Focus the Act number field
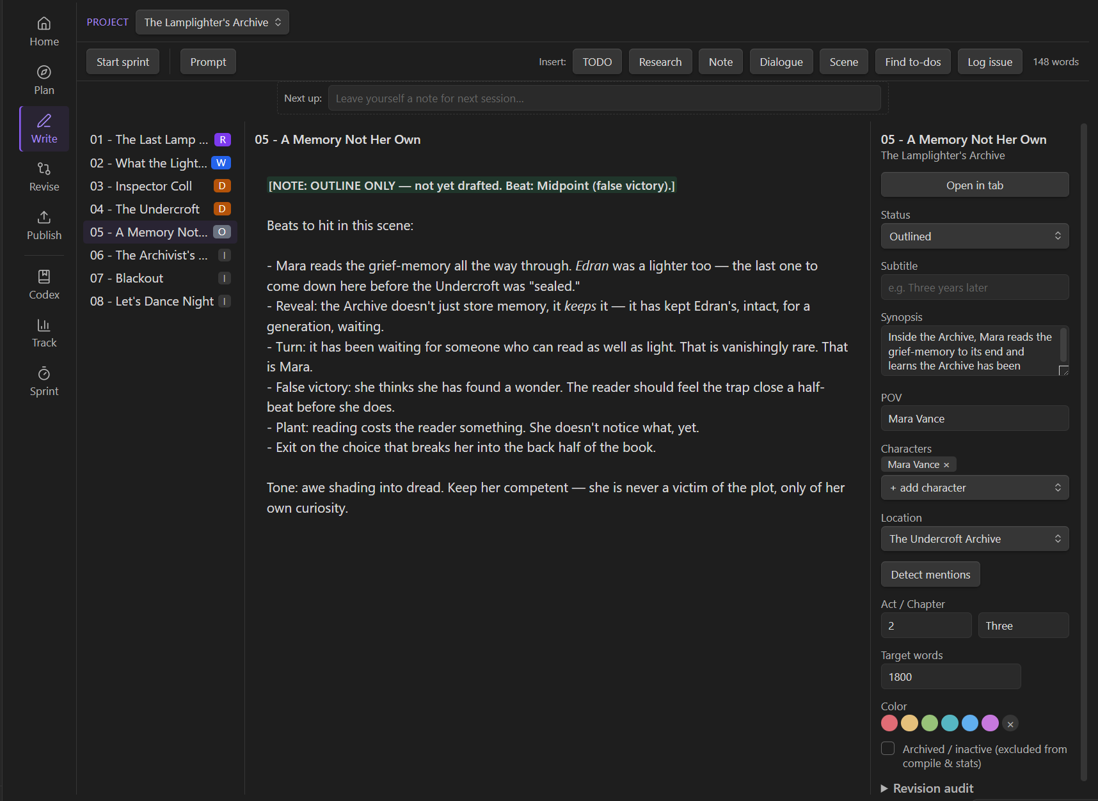Screen dimensions: 1098x801 coord(927,626)
